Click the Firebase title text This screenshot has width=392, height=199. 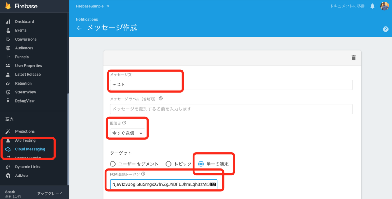(x=26, y=6)
